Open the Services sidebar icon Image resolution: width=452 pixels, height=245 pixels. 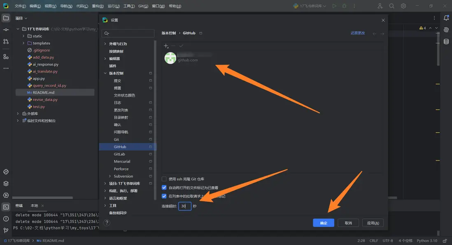tap(6, 195)
